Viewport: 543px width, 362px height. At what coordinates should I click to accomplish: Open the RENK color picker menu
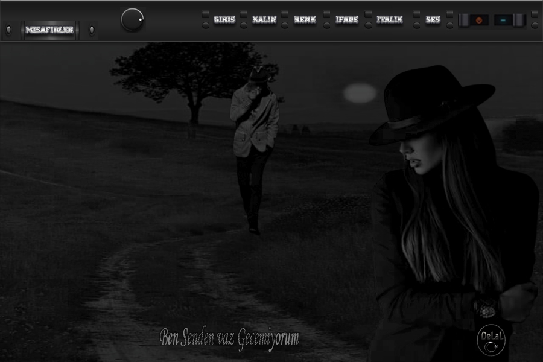[x=305, y=19]
